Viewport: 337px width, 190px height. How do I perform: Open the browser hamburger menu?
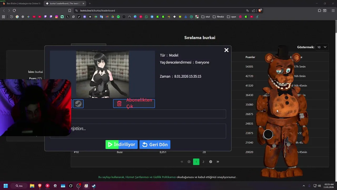point(333,11)
